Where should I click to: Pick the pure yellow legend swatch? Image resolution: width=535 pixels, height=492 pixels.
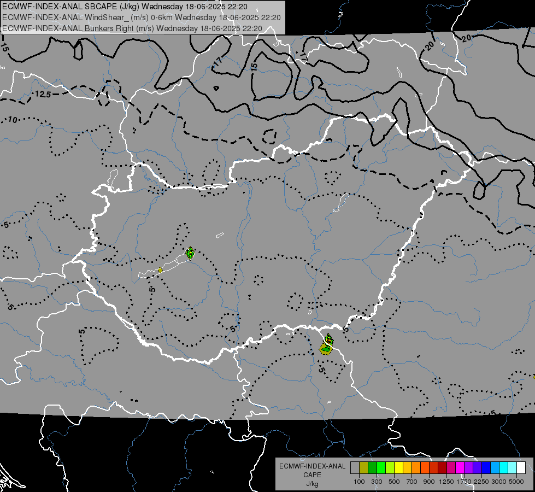click(398, 468)
